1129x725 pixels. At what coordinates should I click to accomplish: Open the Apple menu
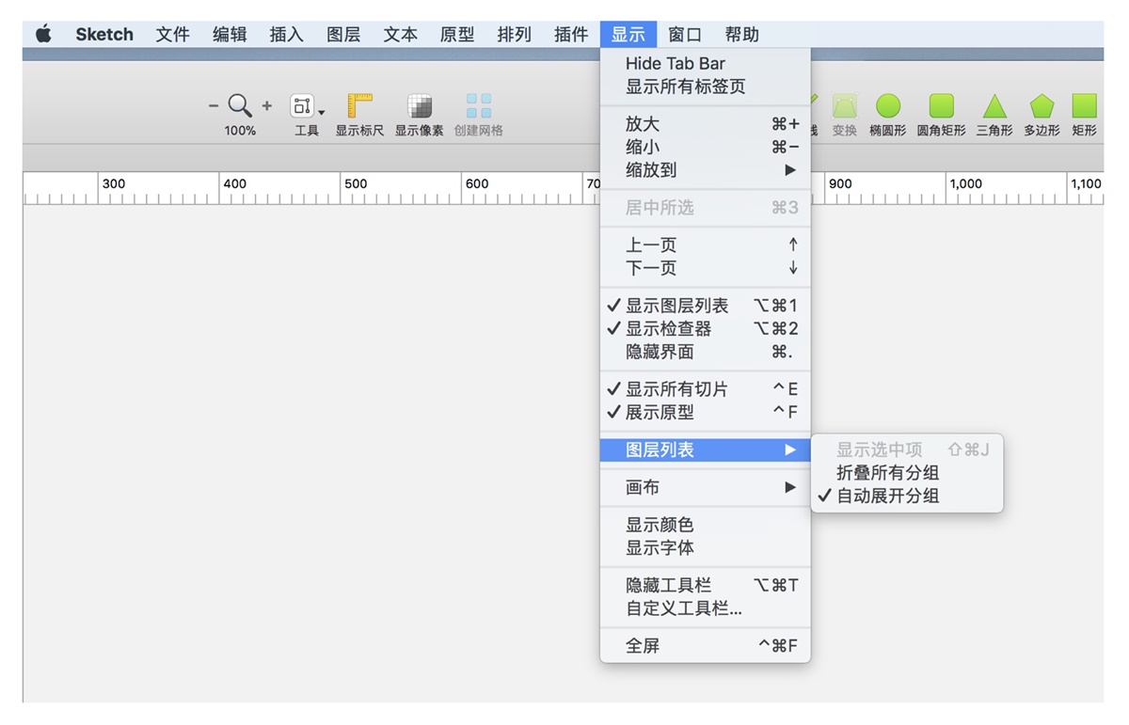point(43,35)
